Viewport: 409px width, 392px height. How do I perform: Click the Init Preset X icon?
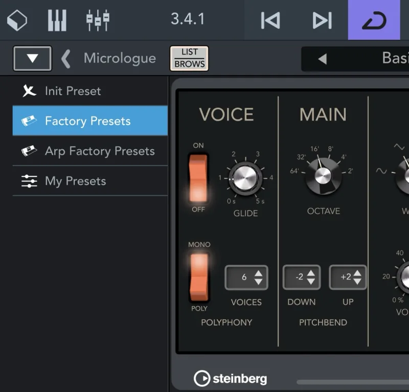pyautogui.click(x=29, y=91)
